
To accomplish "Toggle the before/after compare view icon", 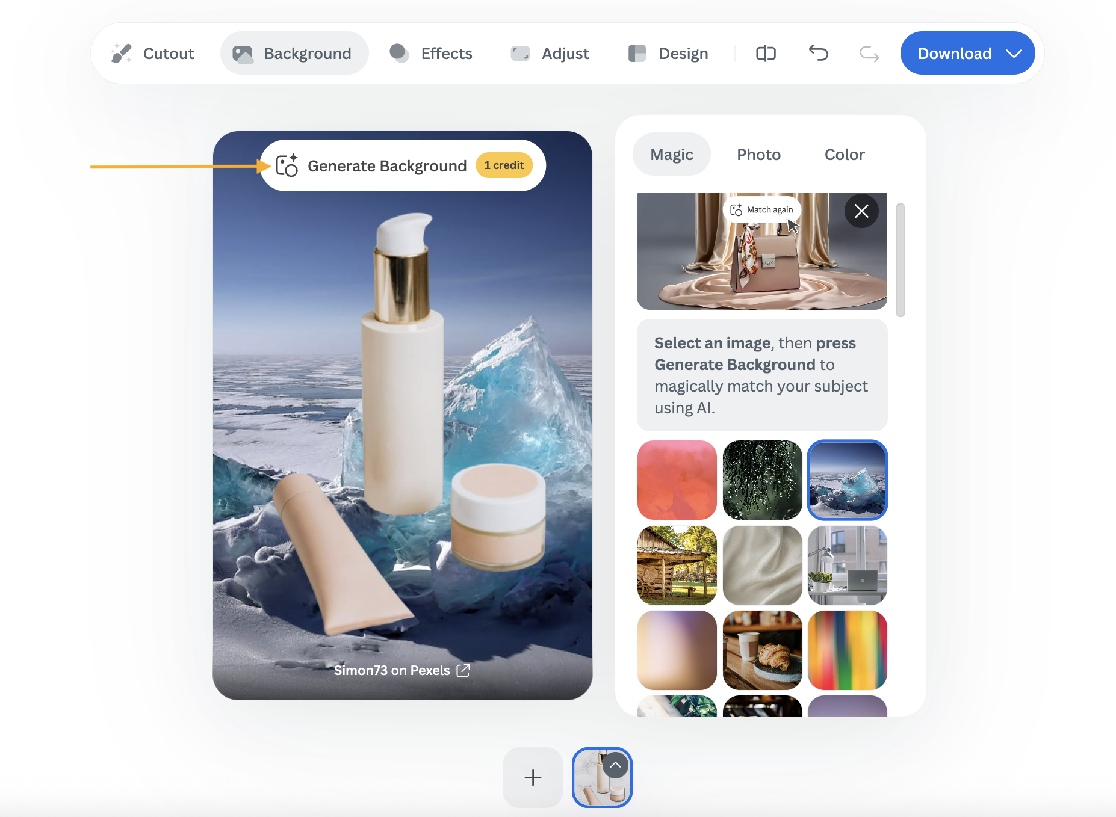I will tap(766, 54).
